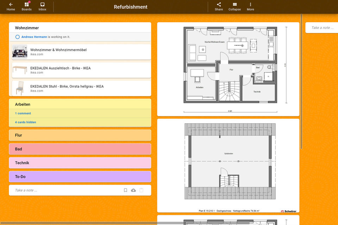
Task: Open EKEDALEN Stuhl card
Action: tap(81, 88)
